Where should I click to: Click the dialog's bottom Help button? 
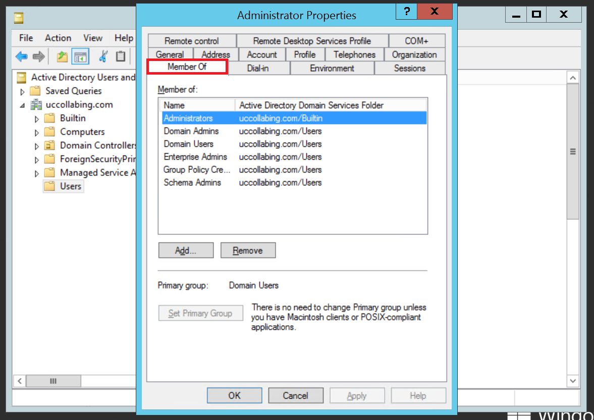(418, 396)
